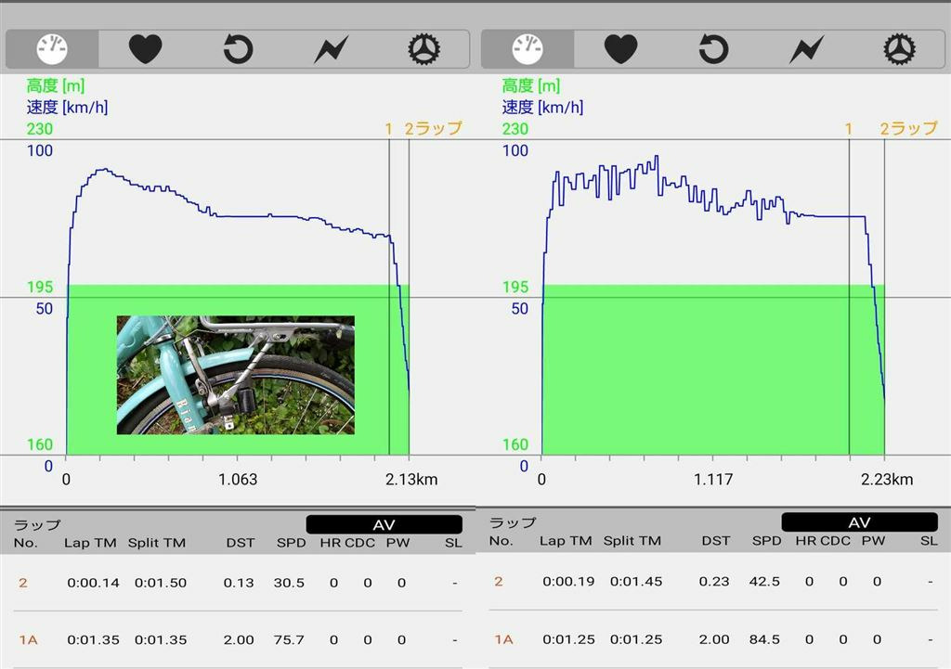951x669 pixels.
Task: Tap '高度 [m]' legend in right panel
Action: [x=531, y=85]
